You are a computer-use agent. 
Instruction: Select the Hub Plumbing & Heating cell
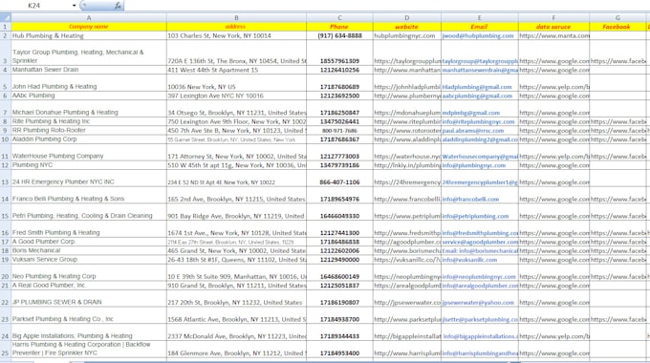[89, 35]
